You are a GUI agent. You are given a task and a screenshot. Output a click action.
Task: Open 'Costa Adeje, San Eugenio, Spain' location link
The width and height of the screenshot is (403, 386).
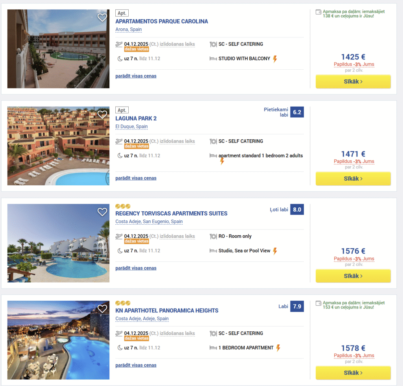tap(149, 222)
